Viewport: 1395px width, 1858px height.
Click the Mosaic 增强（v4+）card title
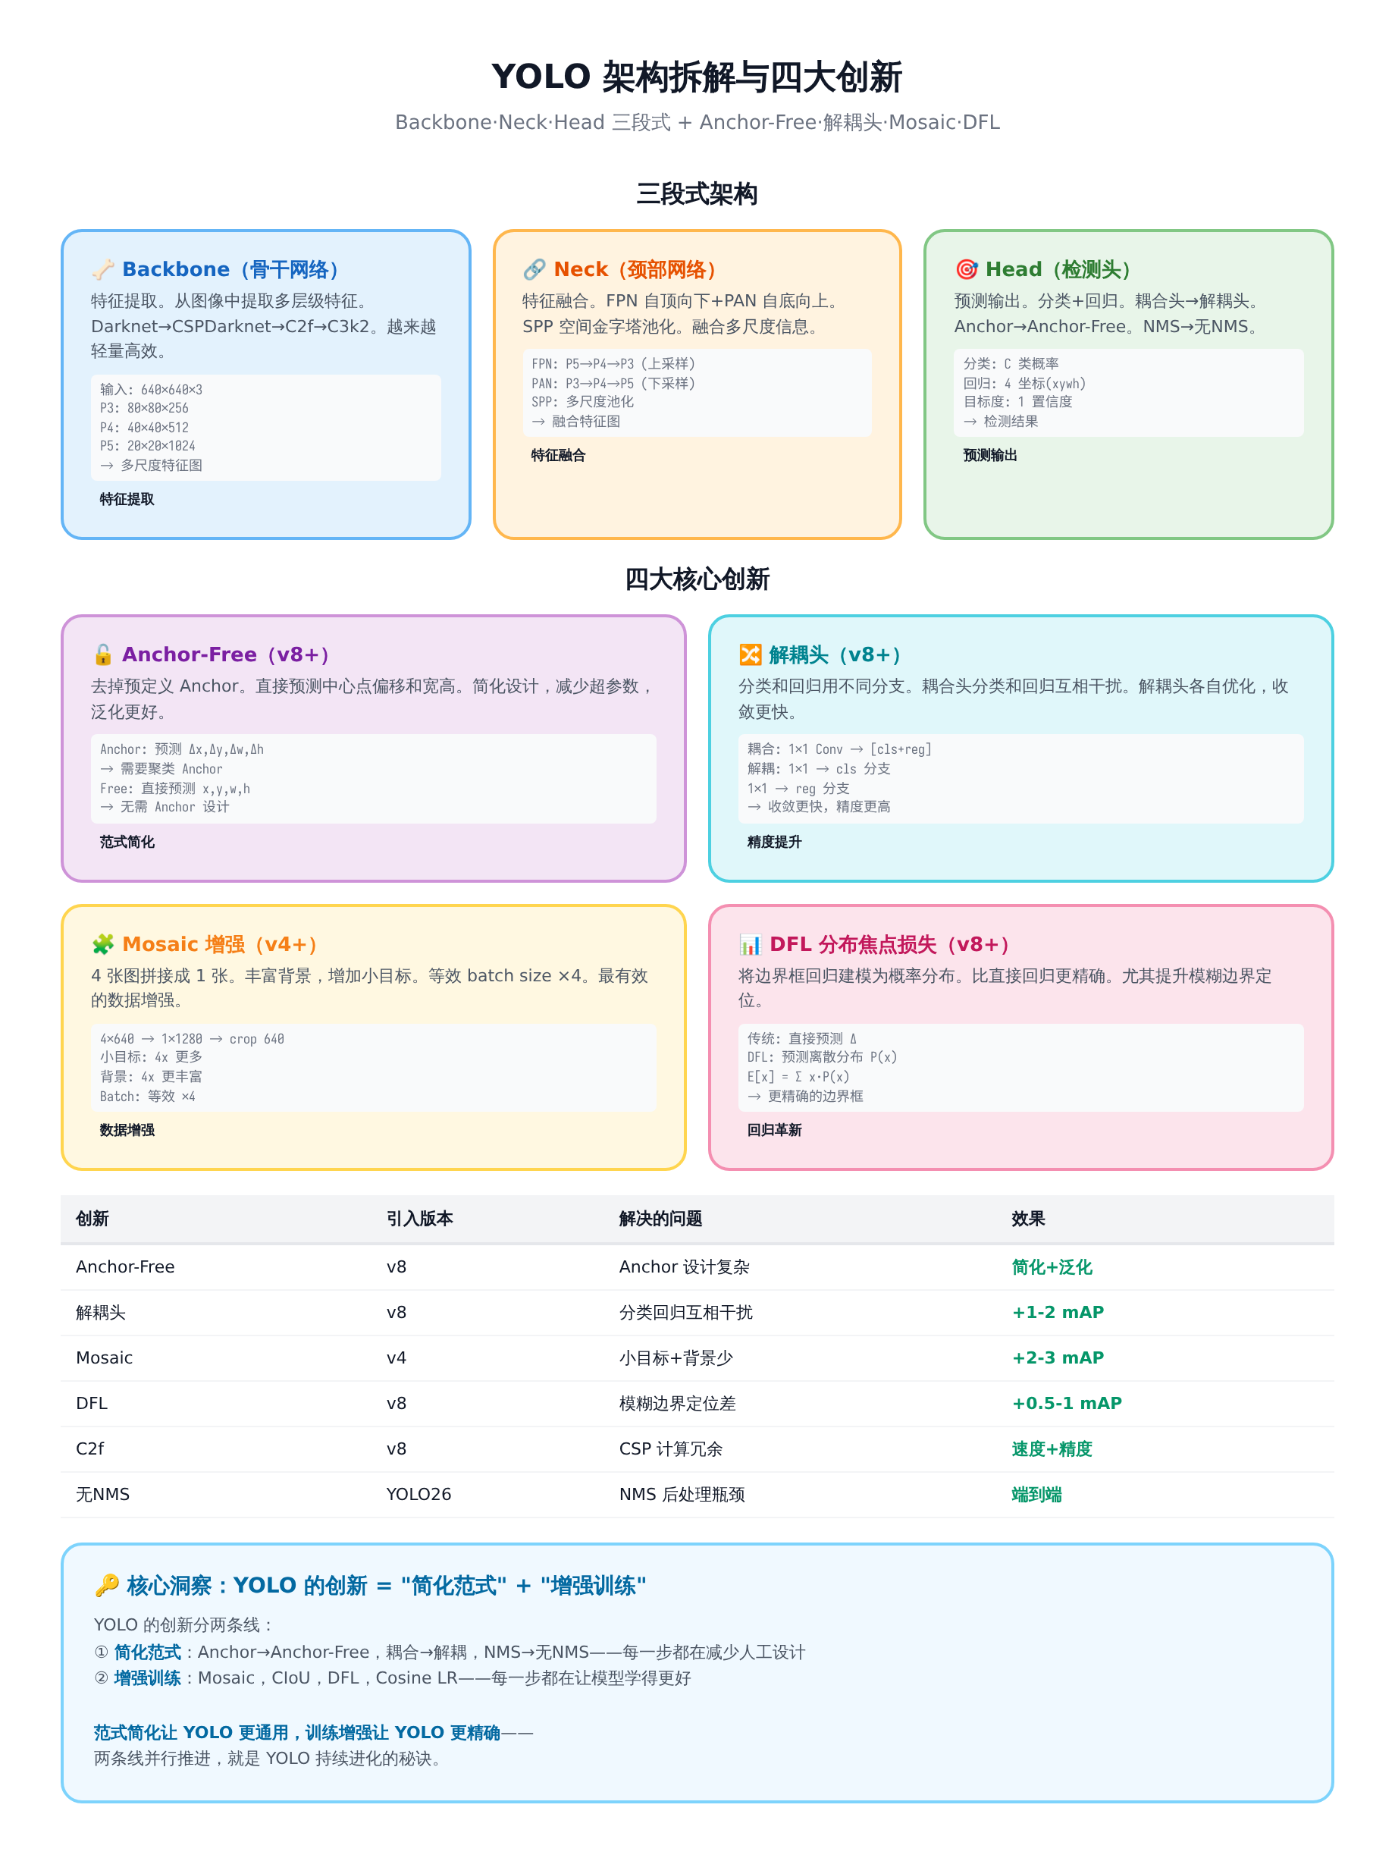tap(221, 944)
